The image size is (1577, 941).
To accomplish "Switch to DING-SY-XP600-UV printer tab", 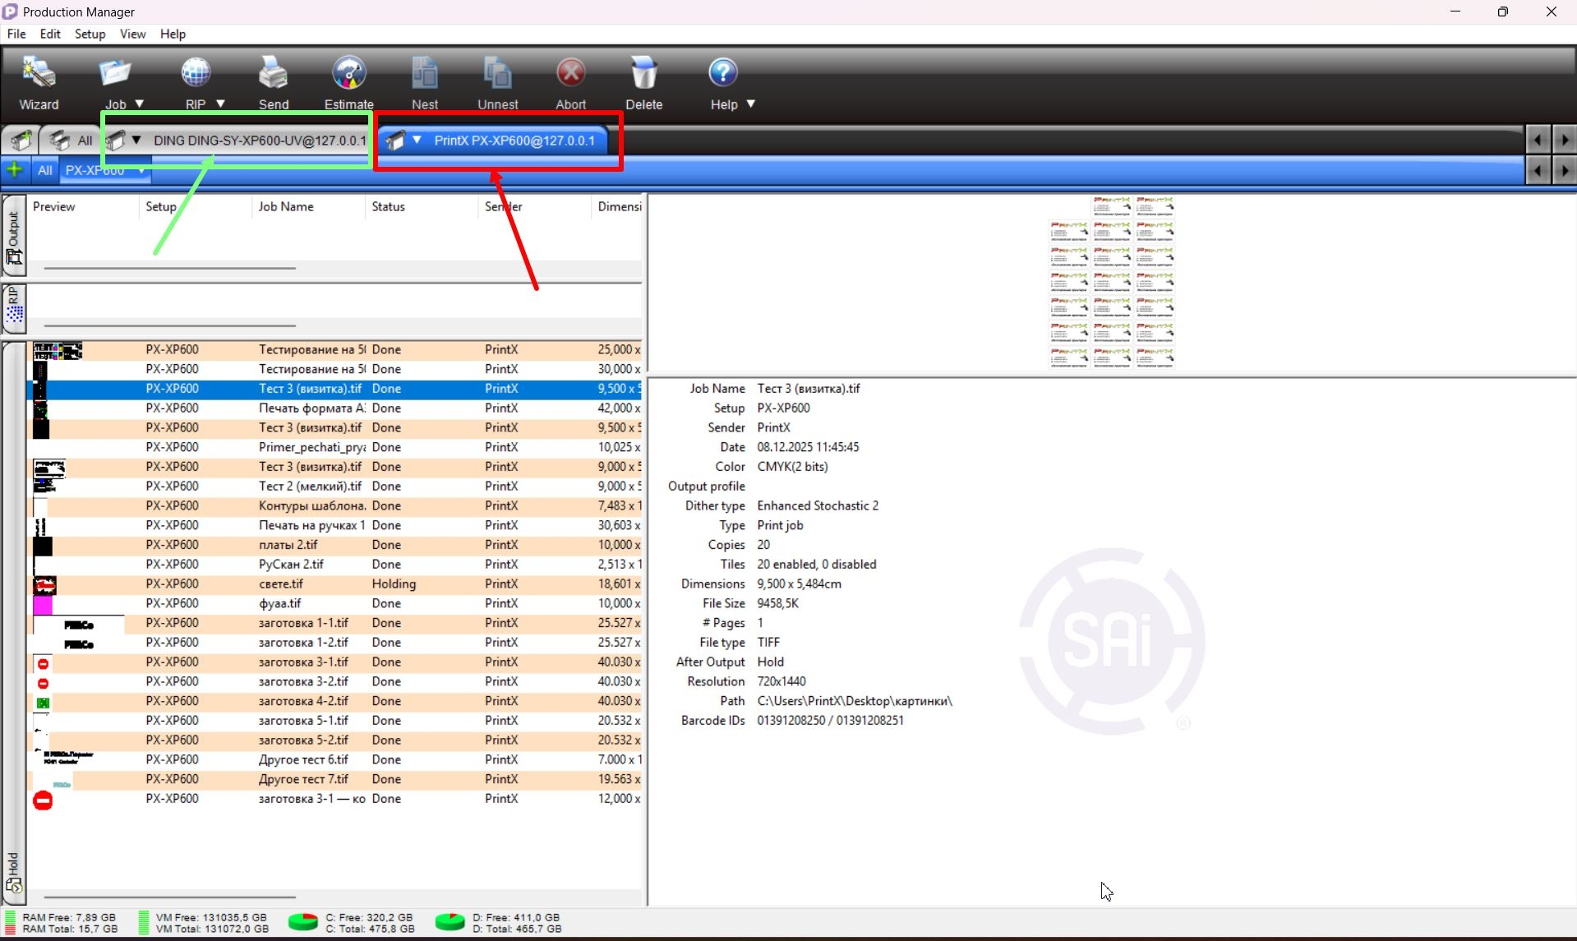I will 259,141.
